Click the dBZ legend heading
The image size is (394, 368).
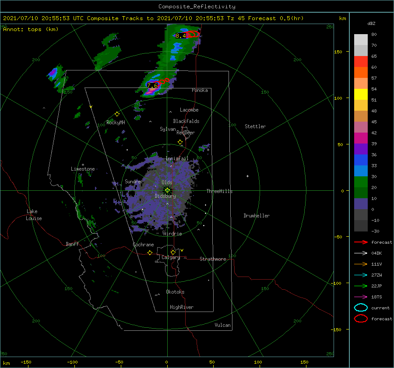(371, 24)
